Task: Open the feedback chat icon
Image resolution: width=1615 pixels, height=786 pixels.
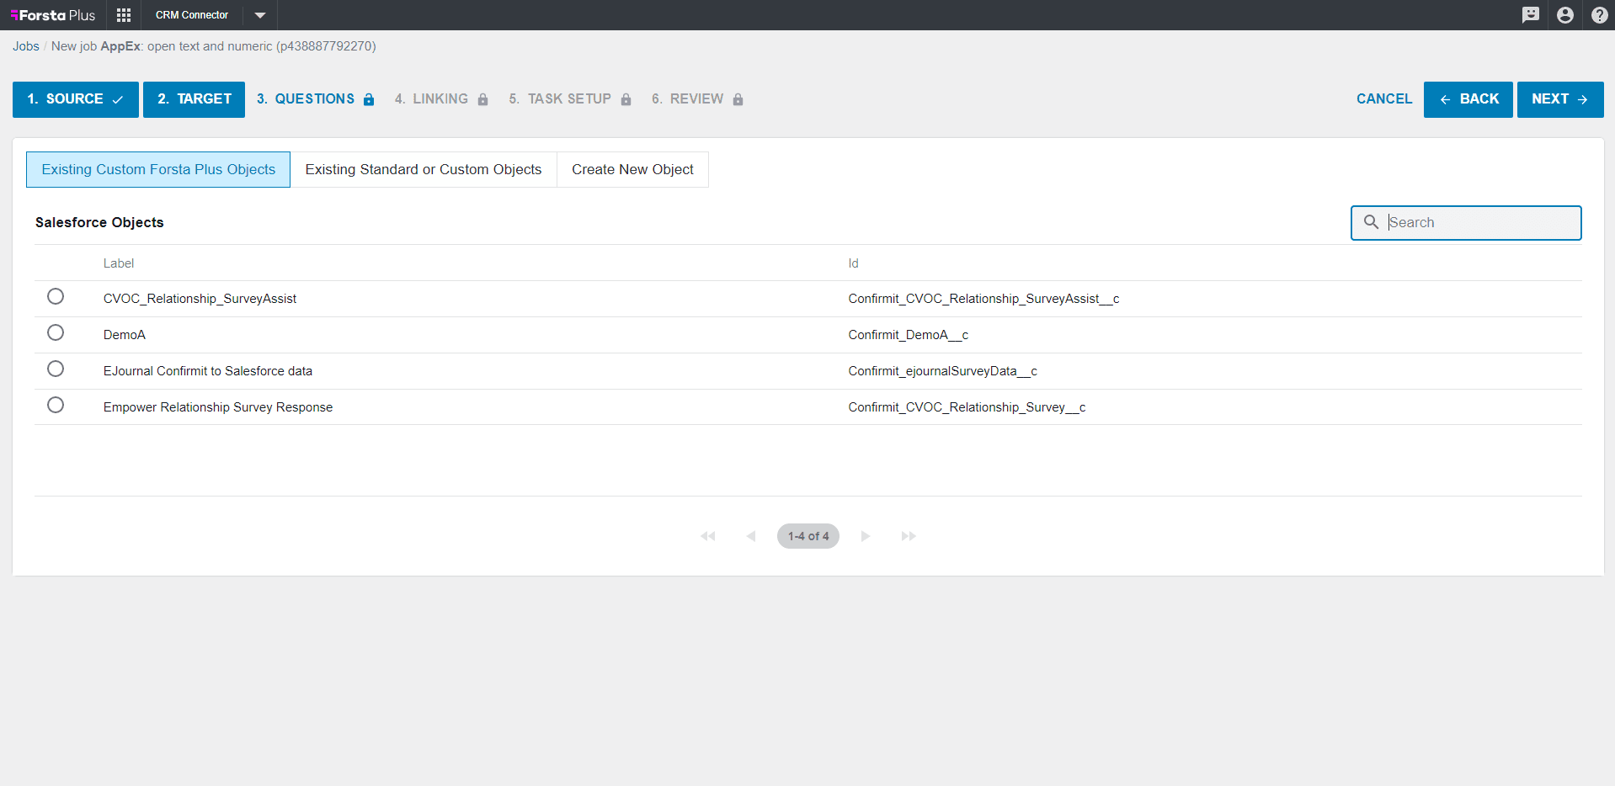Action: [1531, 15]
